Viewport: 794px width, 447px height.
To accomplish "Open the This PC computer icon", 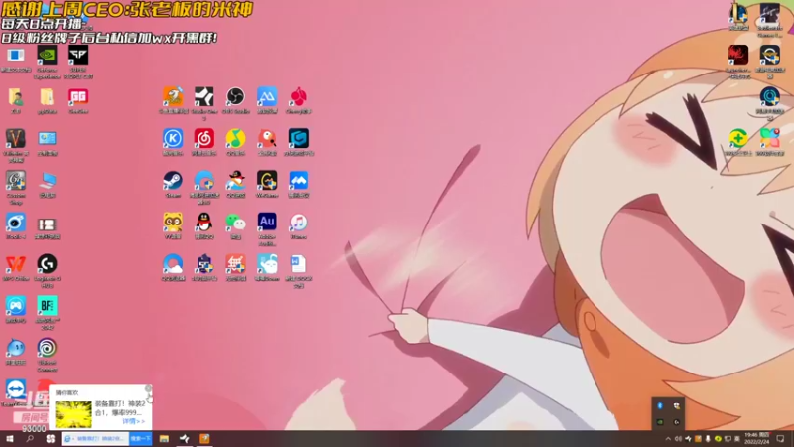I will pos(47,181).
